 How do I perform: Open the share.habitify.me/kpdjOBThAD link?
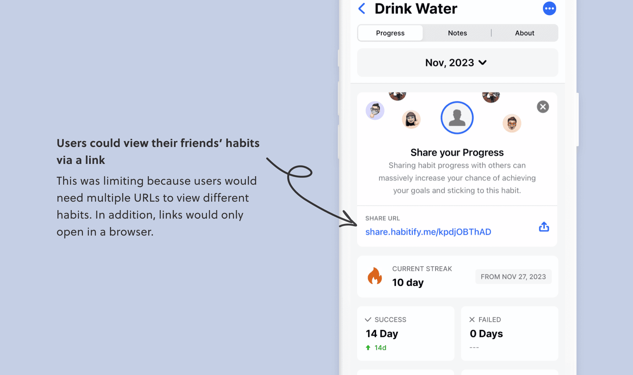(x=428, y=232)
